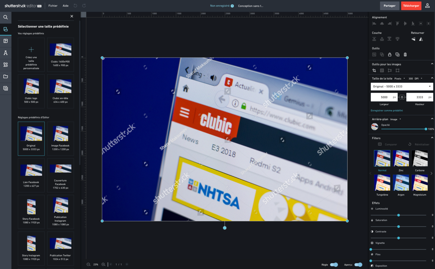Open the user account menu

(x=428, y=6)
